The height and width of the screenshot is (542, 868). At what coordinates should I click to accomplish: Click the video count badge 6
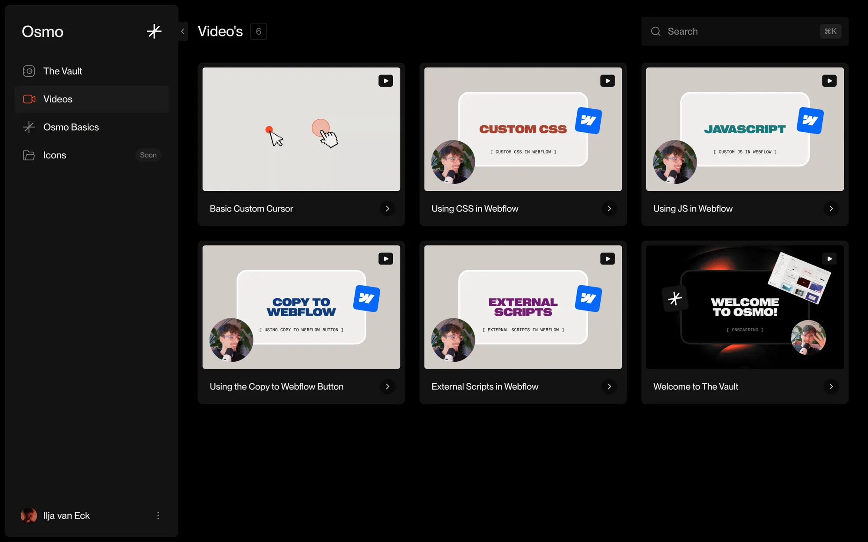coord(258,31)
